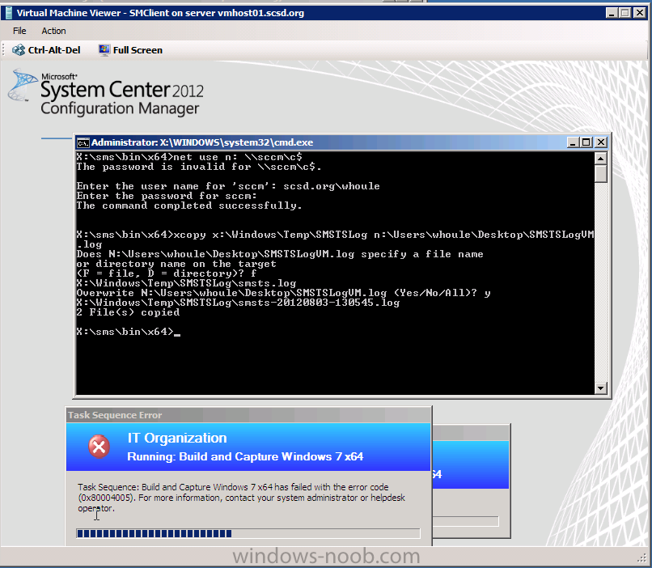652x568 pixels.
Task: Click the red error icon in Task Sequence Error
Action: [x=99, y=447]
